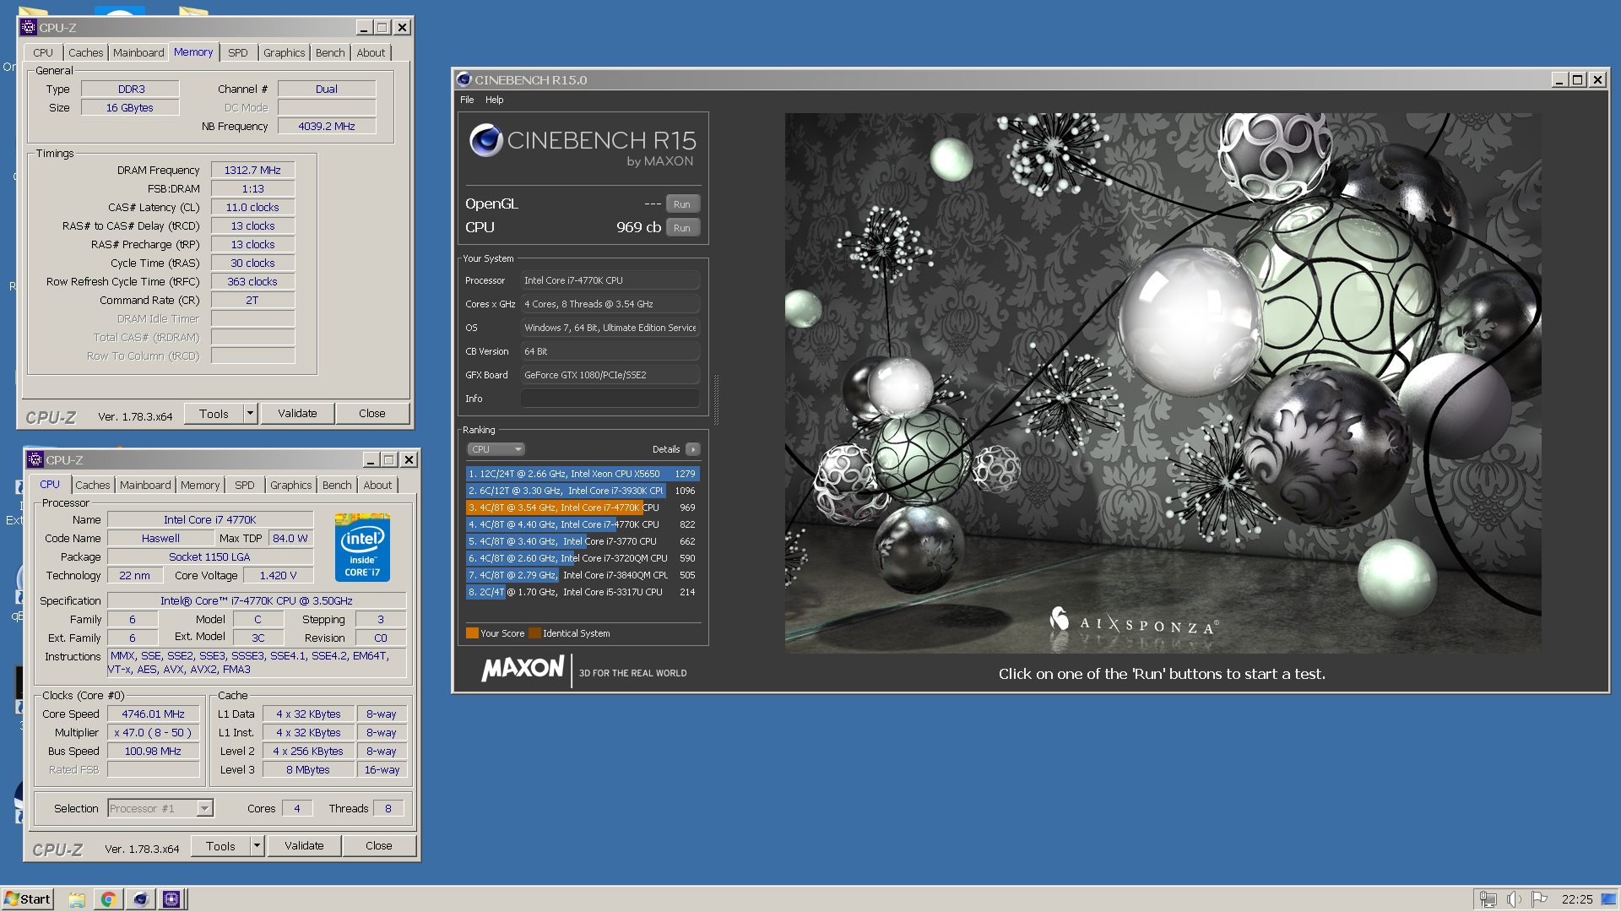The width and height of the screenshot is (1621, 912).
Task: Run the CPU benchmark
Action: [x=682, y=228]
